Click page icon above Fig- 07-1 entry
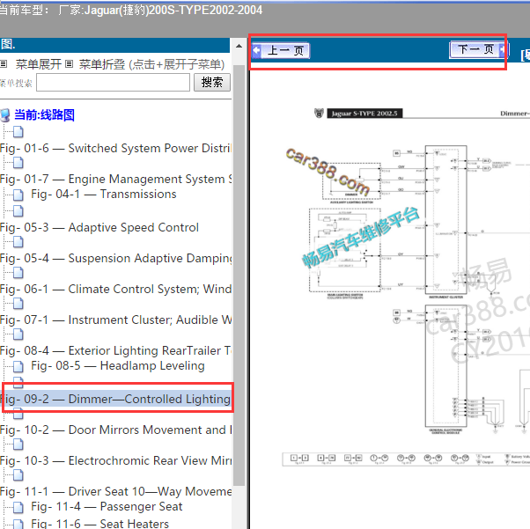This screenshot has height=529, width=530. click(18, 303)
